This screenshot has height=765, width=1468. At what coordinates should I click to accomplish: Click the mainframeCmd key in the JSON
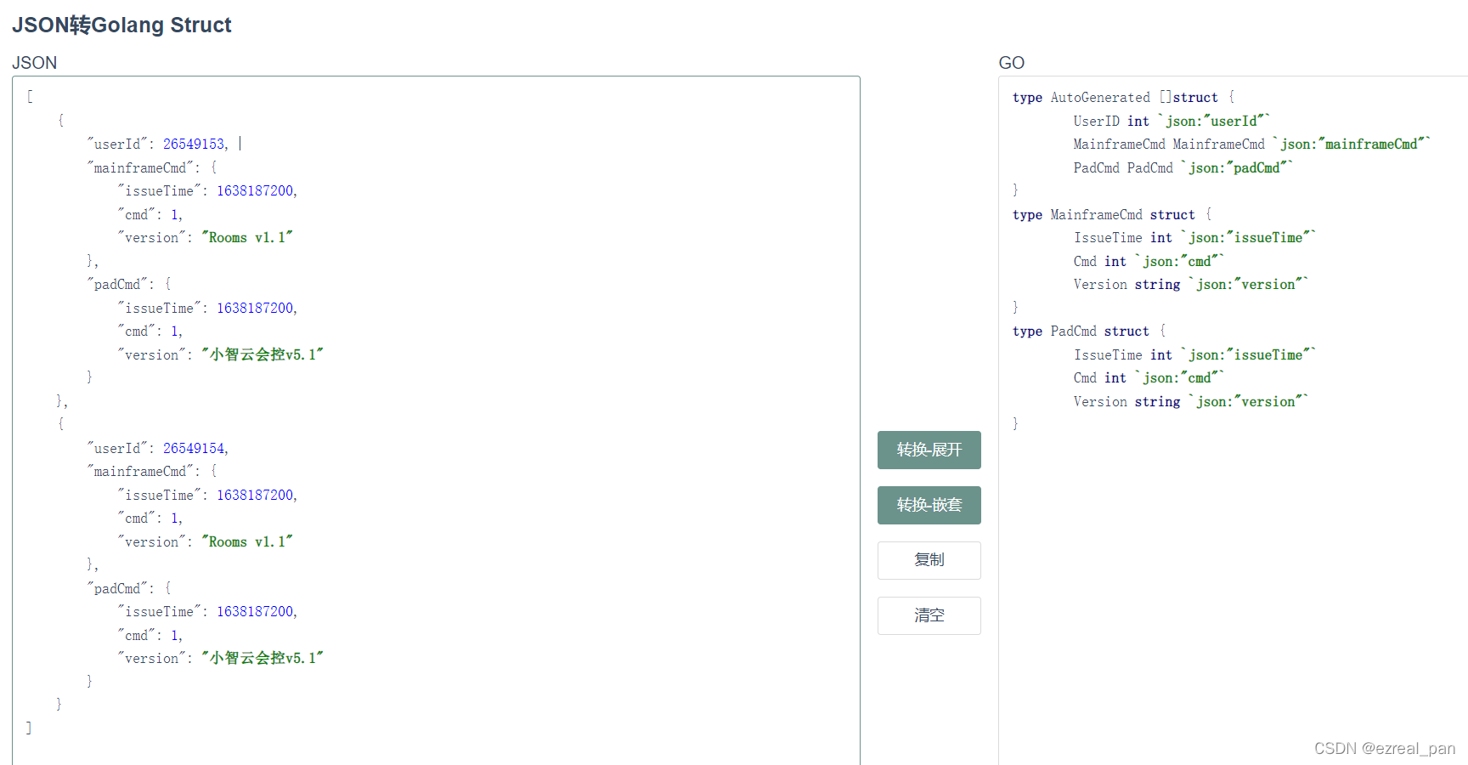140,167
